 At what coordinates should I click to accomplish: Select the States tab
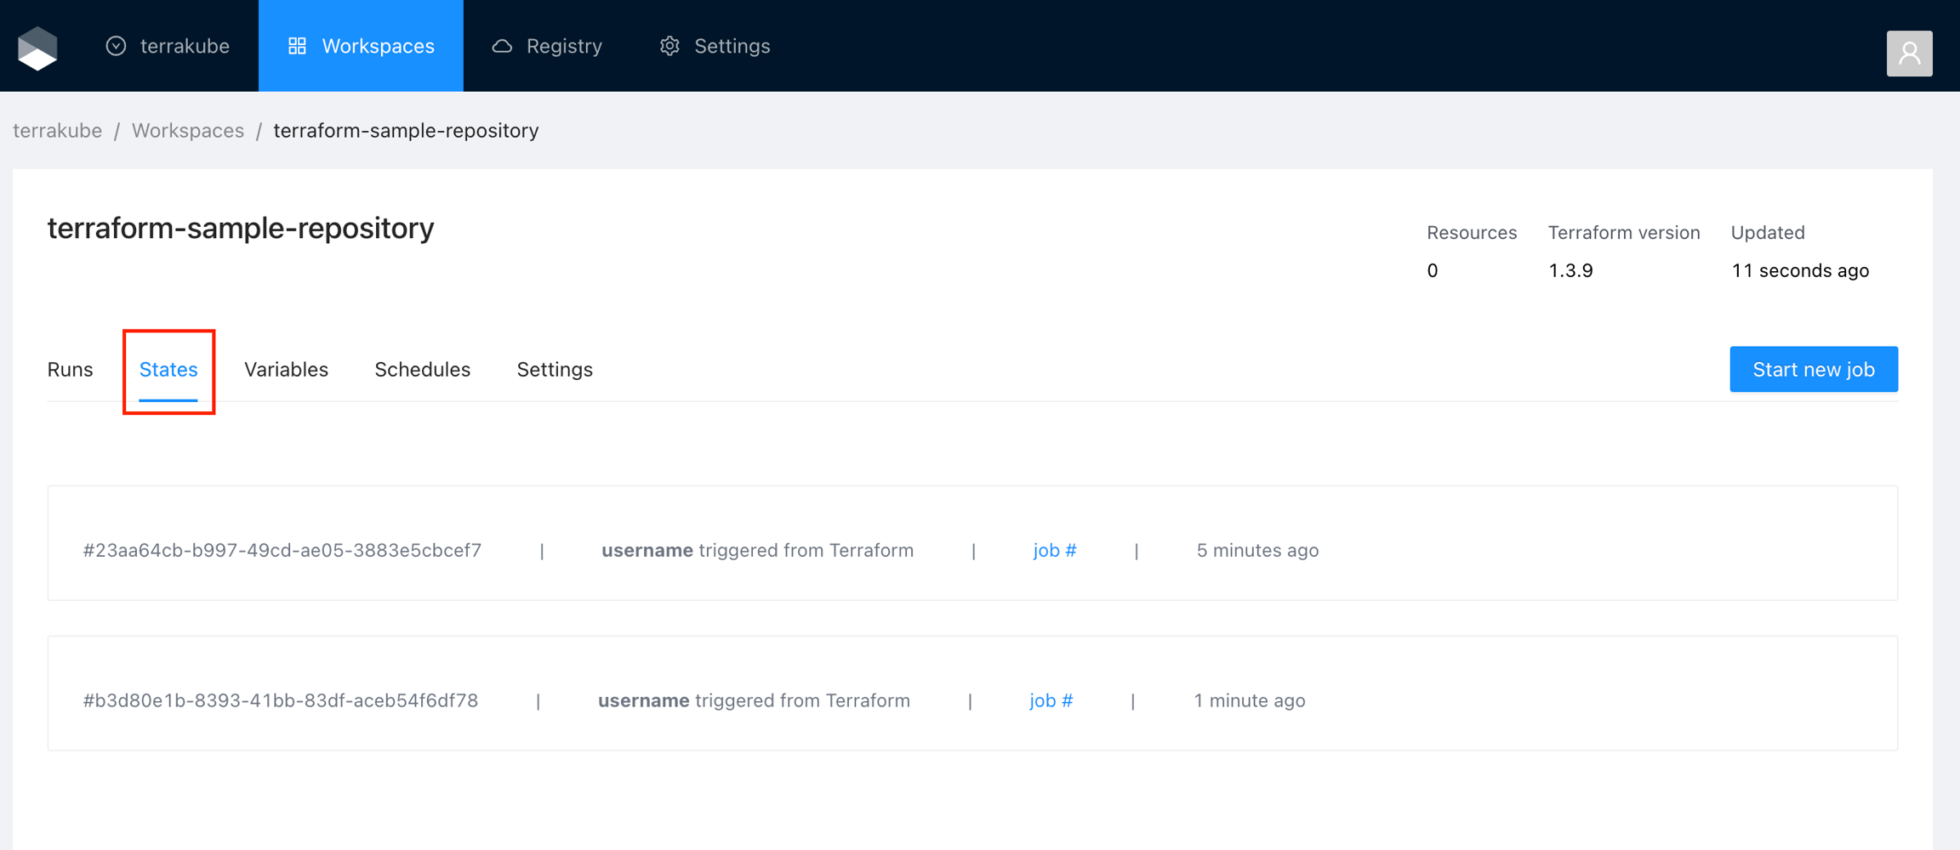pyautogui.click(x=168, y=370)
